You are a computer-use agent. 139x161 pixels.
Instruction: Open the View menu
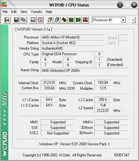point(24,12)
